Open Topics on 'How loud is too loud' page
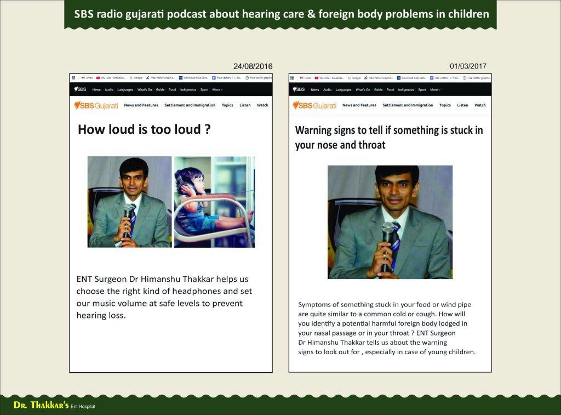Screen dimensions: 561x415 [x=227, y=105]
